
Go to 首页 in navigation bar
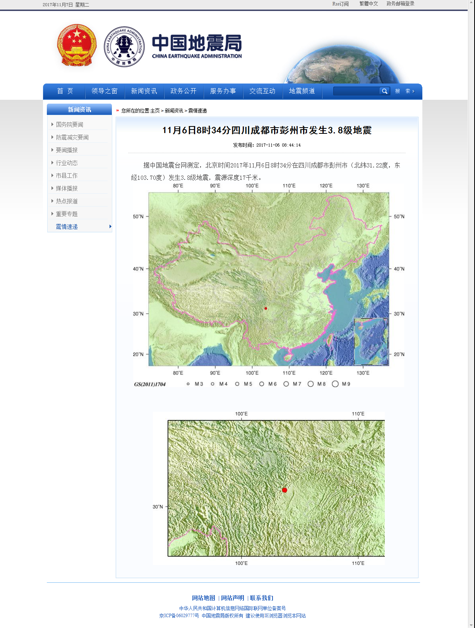[x=65, y=91]
